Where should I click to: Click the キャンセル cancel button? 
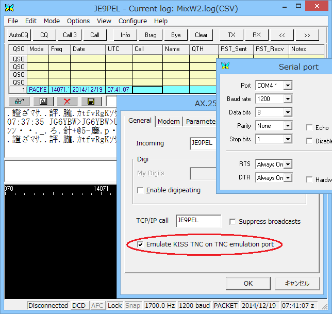[x=297, y=283]
